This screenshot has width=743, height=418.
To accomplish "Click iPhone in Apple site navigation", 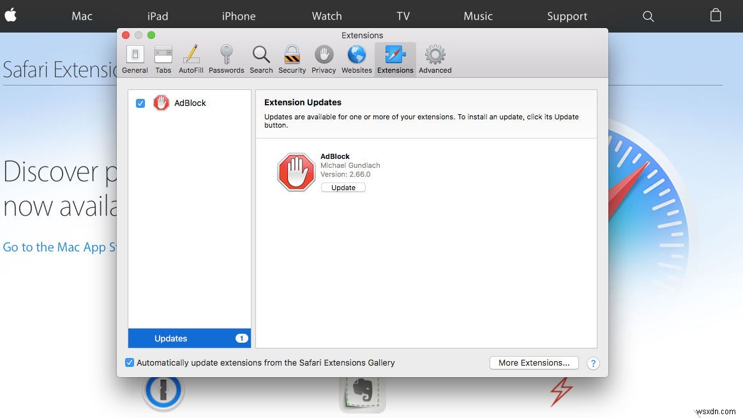I will [239, 16].
